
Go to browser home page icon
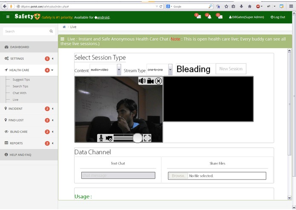click(x=250, y=6)
